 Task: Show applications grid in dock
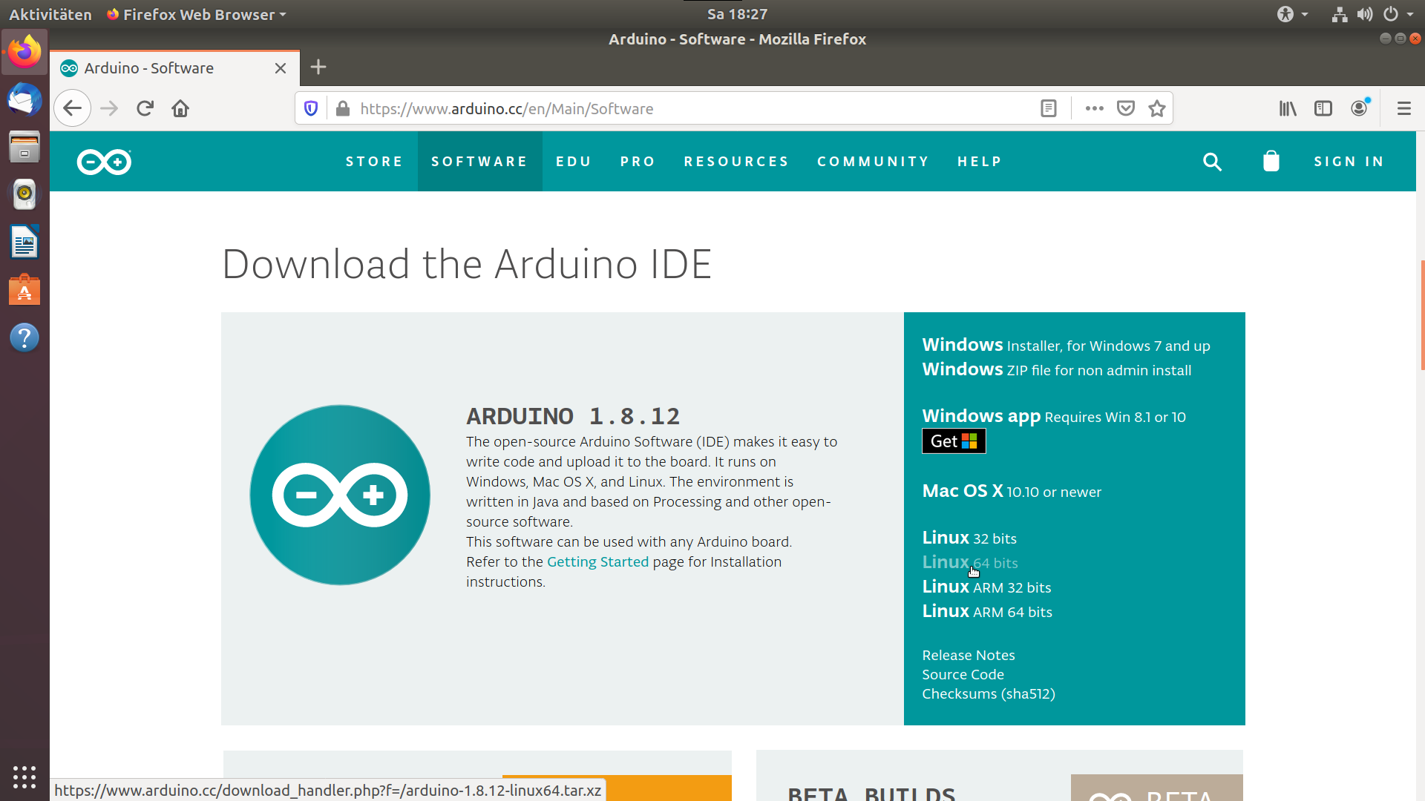point(24,777)
